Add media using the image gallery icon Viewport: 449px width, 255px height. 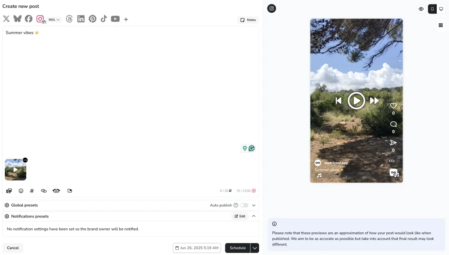pos(9,191)
